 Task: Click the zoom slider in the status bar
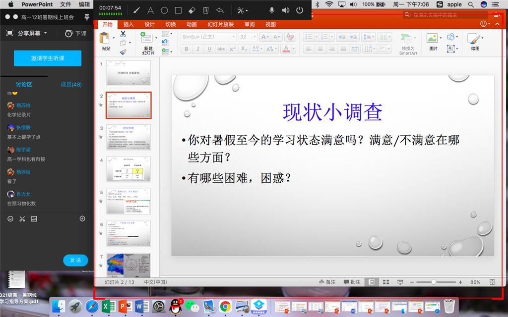434,282
